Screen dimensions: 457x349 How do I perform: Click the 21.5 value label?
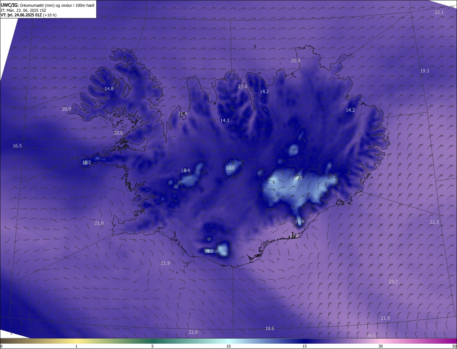point(242,87)
